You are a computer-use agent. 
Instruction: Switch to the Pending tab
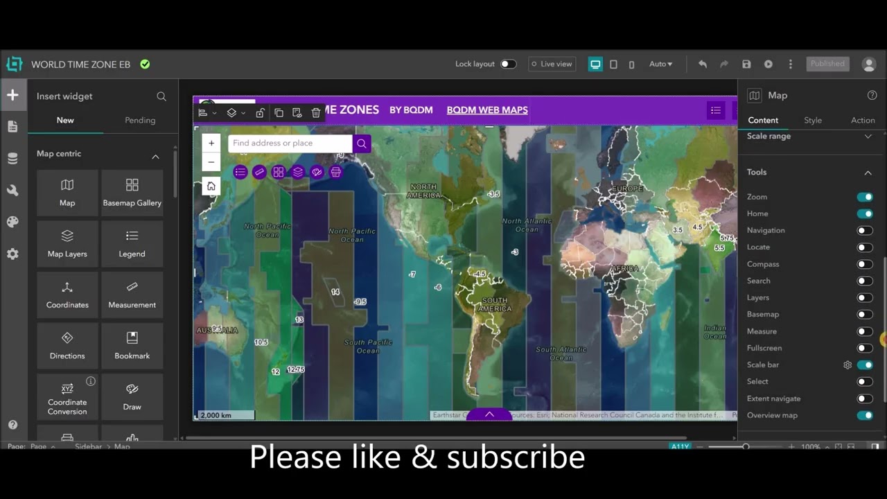click(x=140, y=120)
